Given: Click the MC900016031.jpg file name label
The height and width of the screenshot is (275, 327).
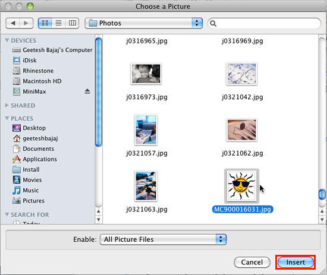Looking at the screenshot, I should (243, 209).
